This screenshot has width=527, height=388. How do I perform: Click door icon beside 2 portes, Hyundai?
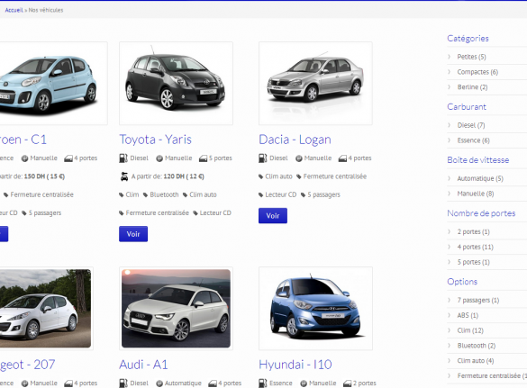click(x=347, y=383)
